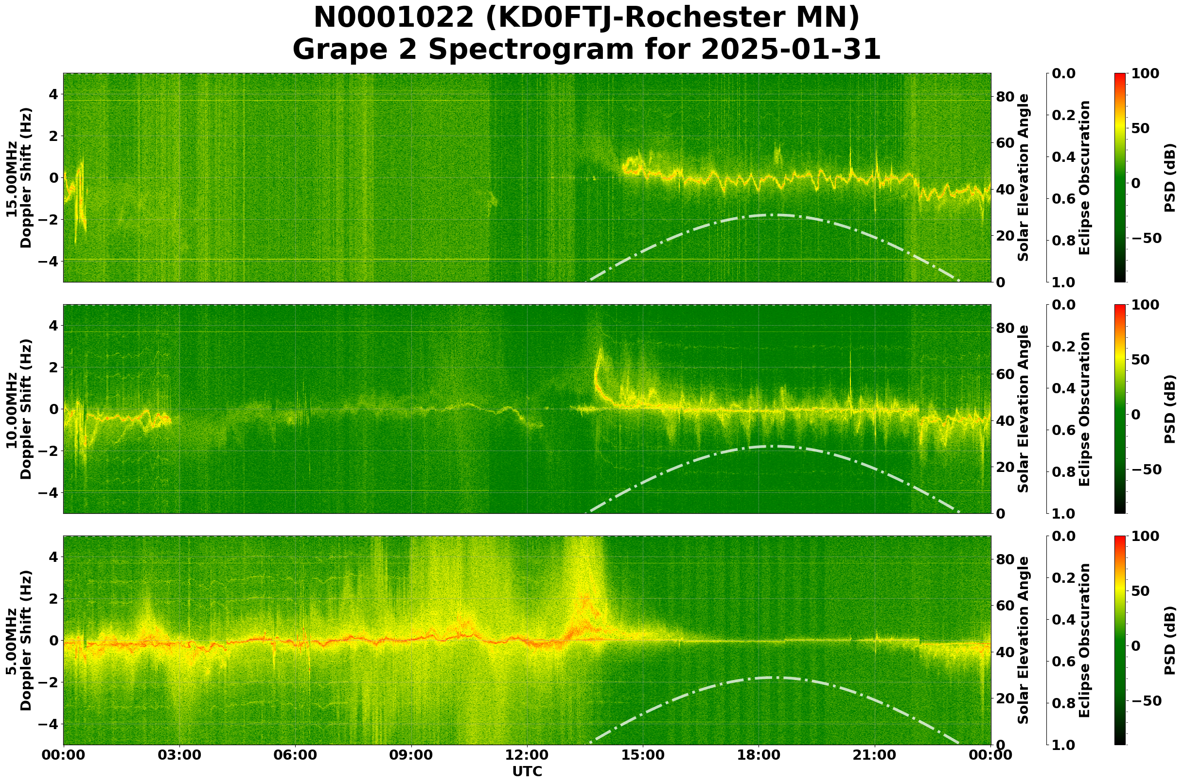Click the UTC x-axis label
Screen dimensions: 1183x784
527,771
